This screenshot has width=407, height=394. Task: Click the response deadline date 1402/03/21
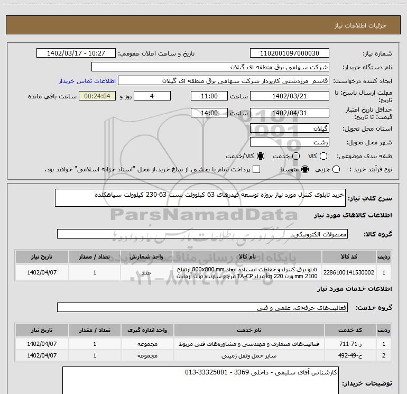290,96
